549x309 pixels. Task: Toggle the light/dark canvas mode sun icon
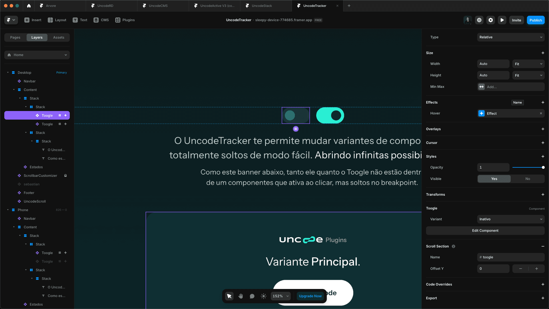click(x=264, y=296)
